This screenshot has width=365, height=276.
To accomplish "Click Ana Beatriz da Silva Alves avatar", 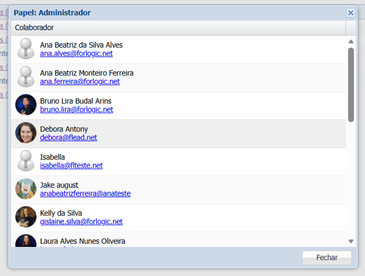I will [26, 49].
